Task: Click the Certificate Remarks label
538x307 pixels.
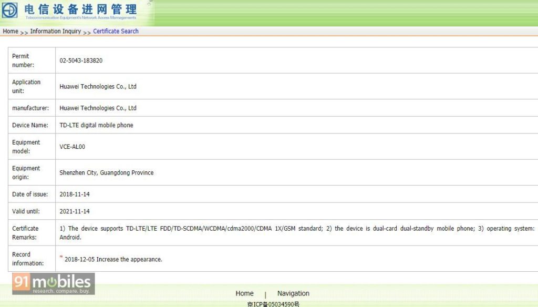Action: coord(25,233)
